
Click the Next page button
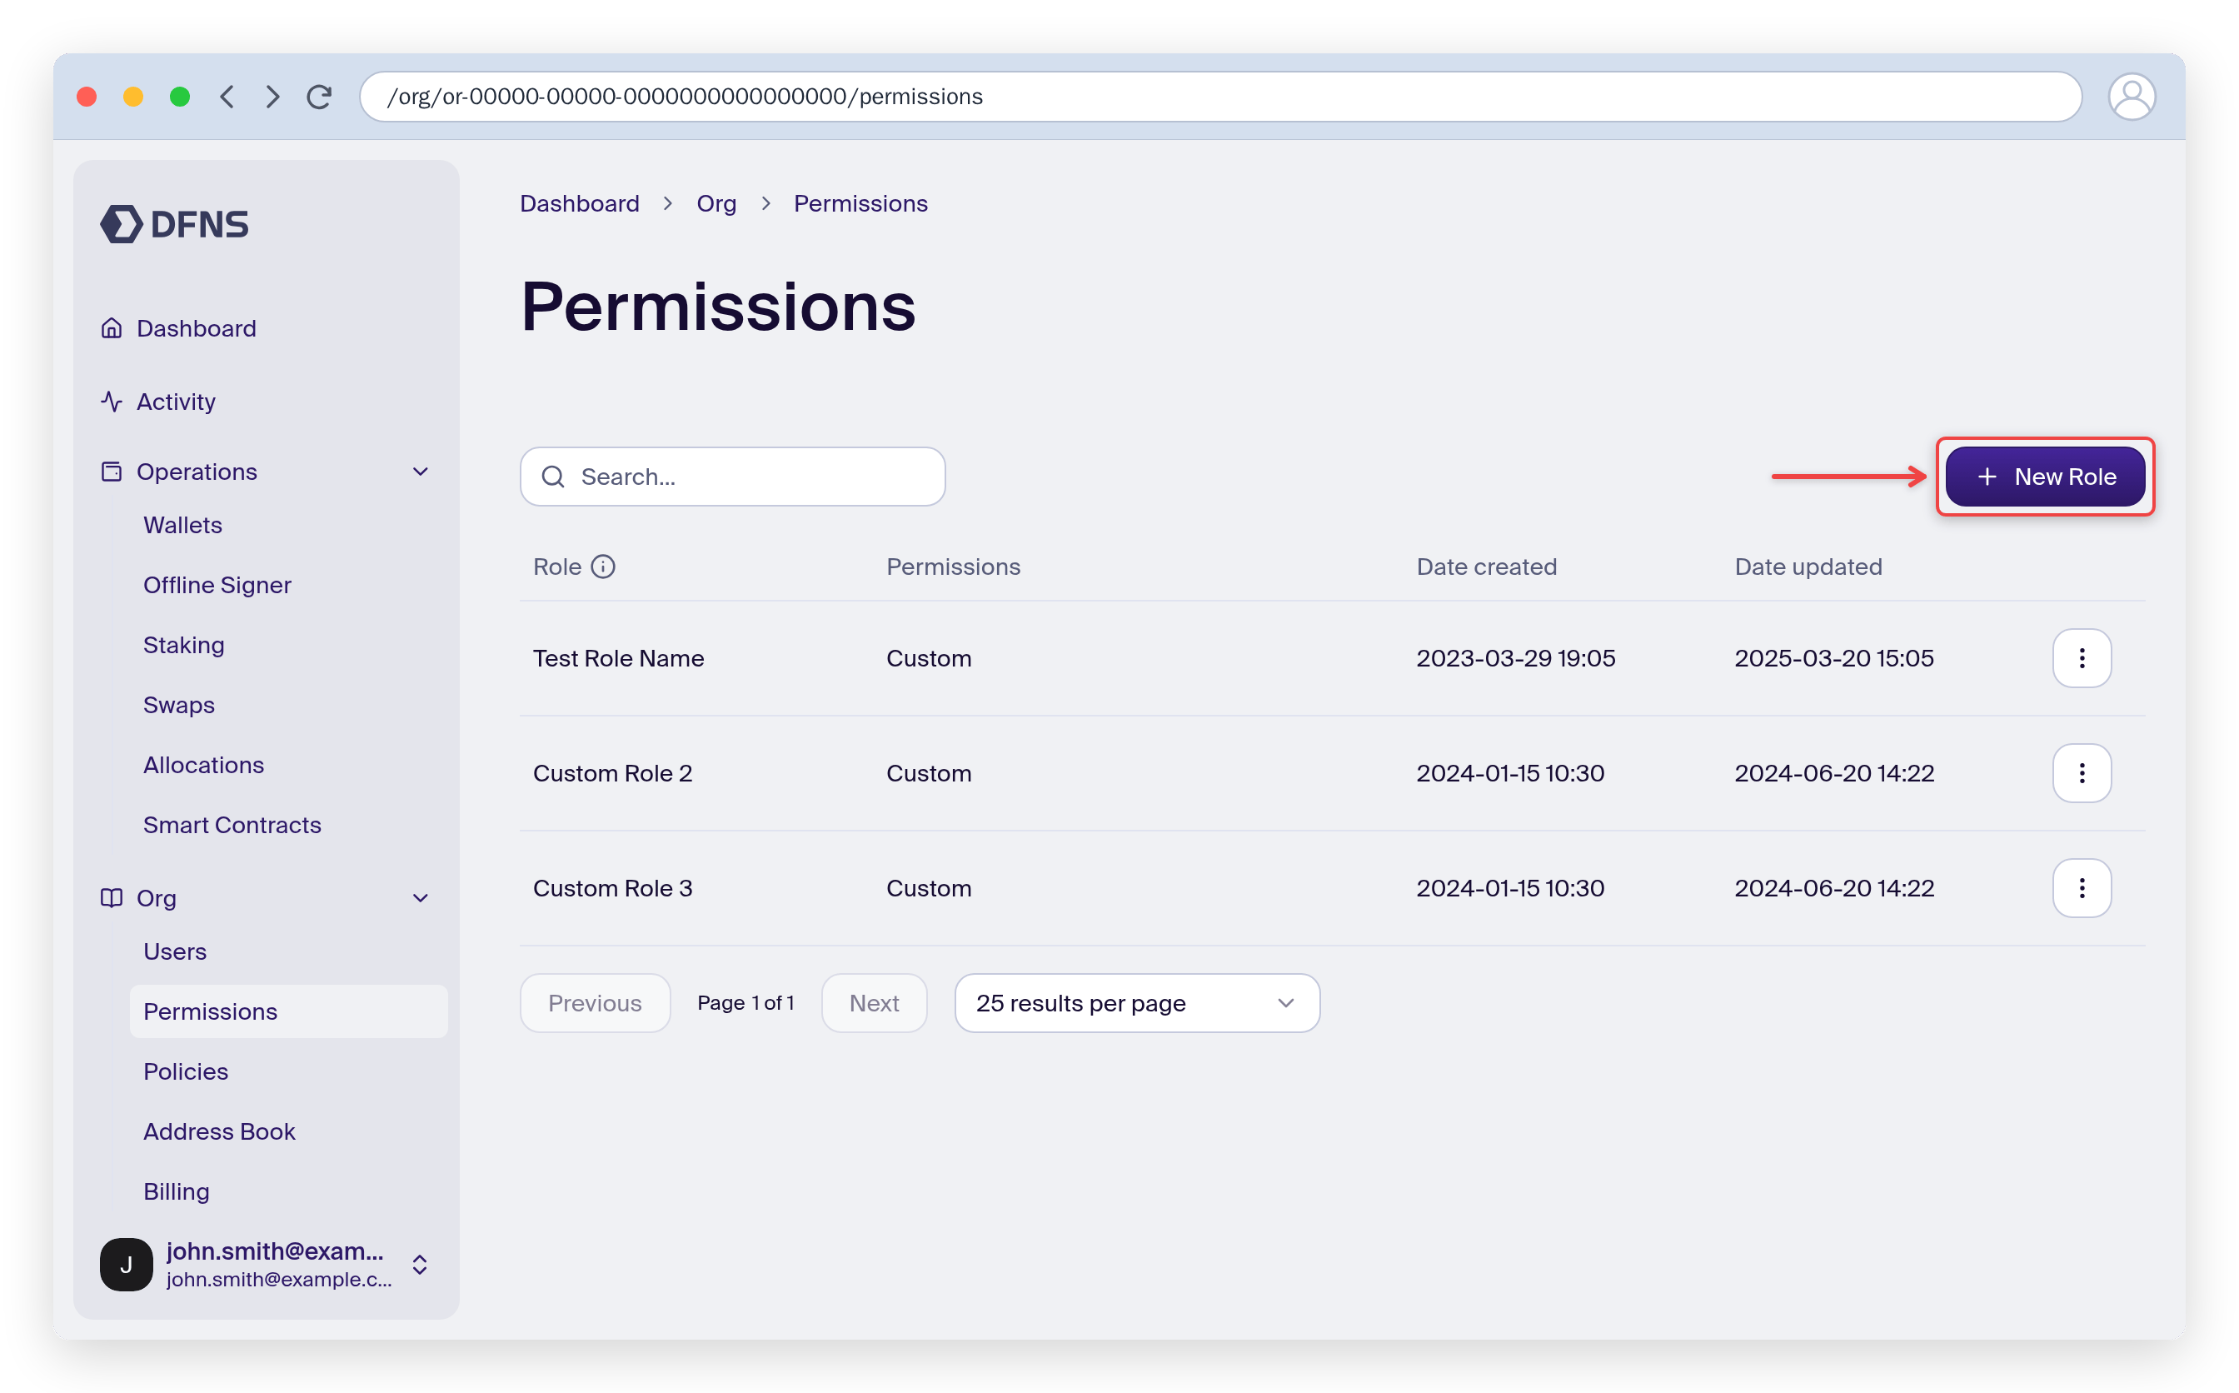[x=874, y=1002]
